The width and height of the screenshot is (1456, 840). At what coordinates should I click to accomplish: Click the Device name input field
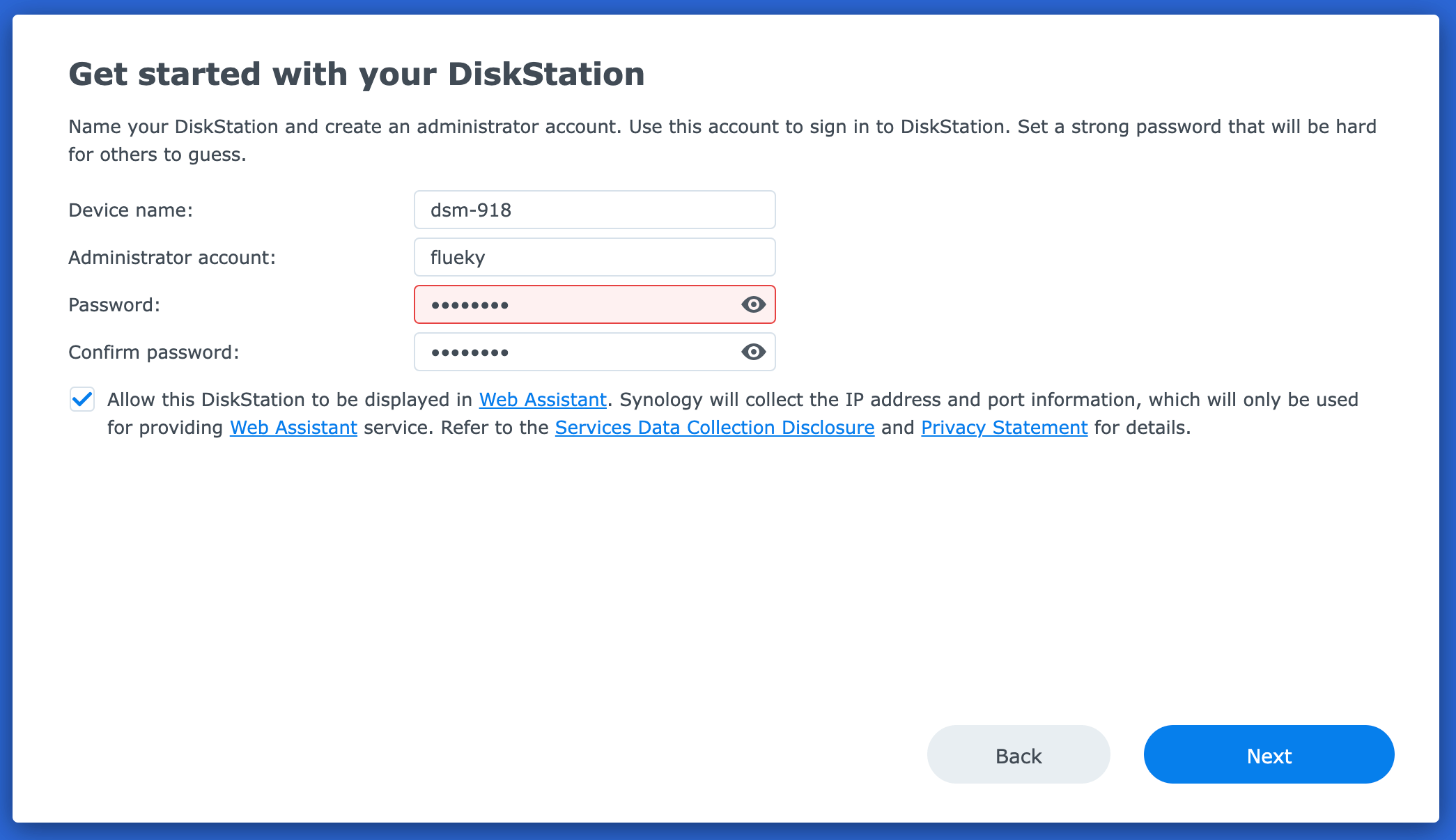pos(594,210)
